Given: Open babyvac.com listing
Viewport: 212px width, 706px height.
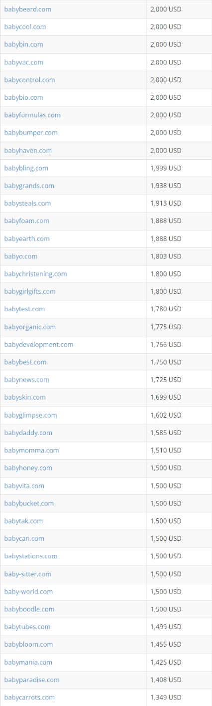Looking at the screenshot, I should [x=24, y=62].
